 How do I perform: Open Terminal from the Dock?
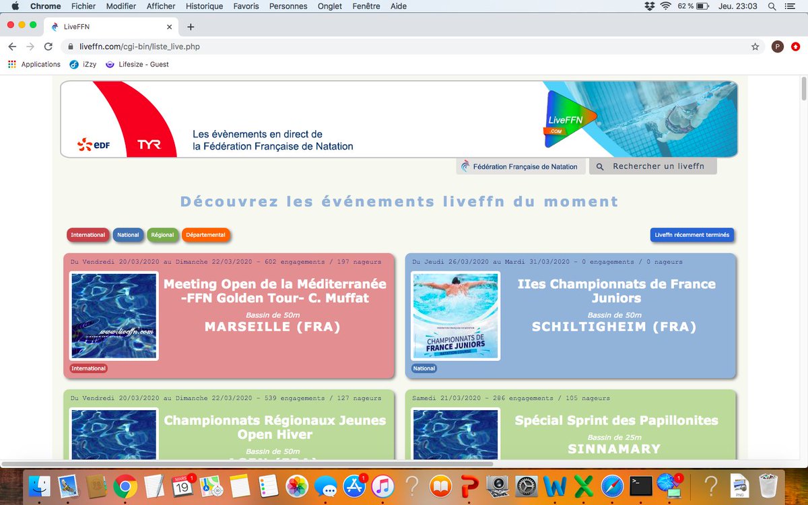pyautogui.click(x=640, y=485)
